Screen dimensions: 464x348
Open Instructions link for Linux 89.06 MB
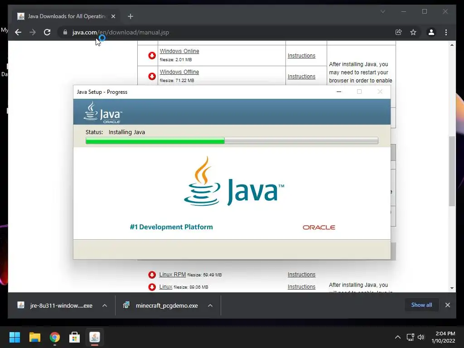coord(301,287)
